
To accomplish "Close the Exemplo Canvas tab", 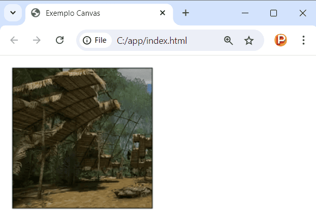I will (x=163, y=13).
